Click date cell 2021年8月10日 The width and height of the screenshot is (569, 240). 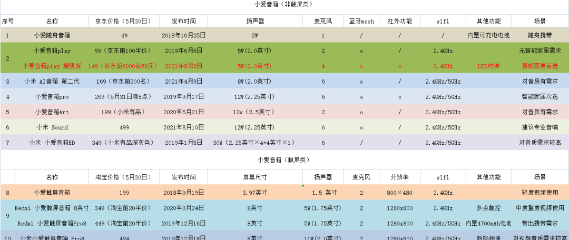[184, 127]
